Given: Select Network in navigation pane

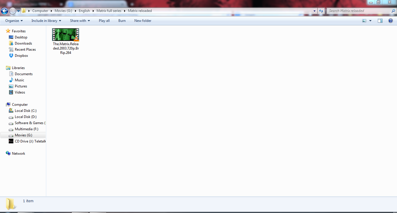Looking at the screenshot, I should 18,154.
